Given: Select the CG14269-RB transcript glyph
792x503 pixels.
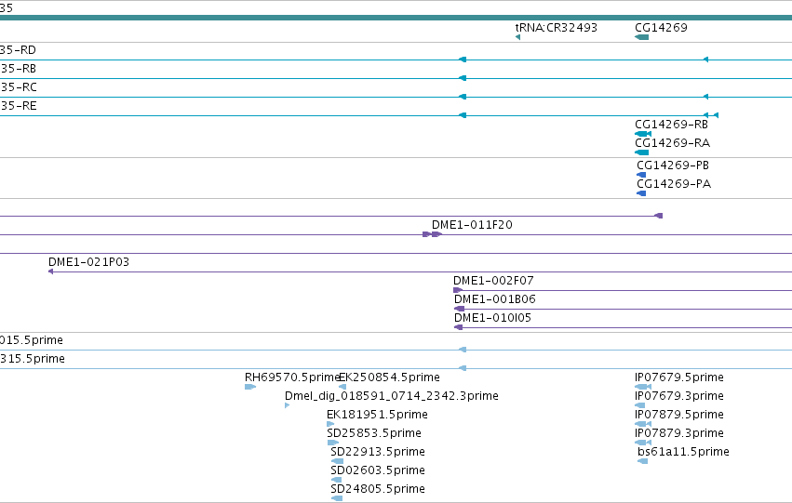Looking at the screenshot, I should click(643, 134).
